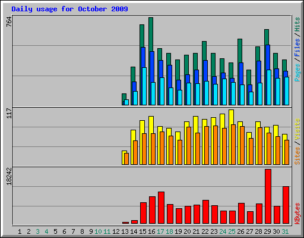Click the cyan Pages bar for day 29
This screenshot has height=238, width=304.
269,87
